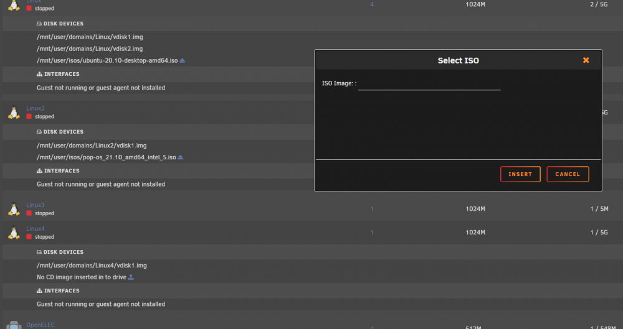The image size is (623, 329).
Task: Insert a CD image for Linux4
Action: pos(131,277)
